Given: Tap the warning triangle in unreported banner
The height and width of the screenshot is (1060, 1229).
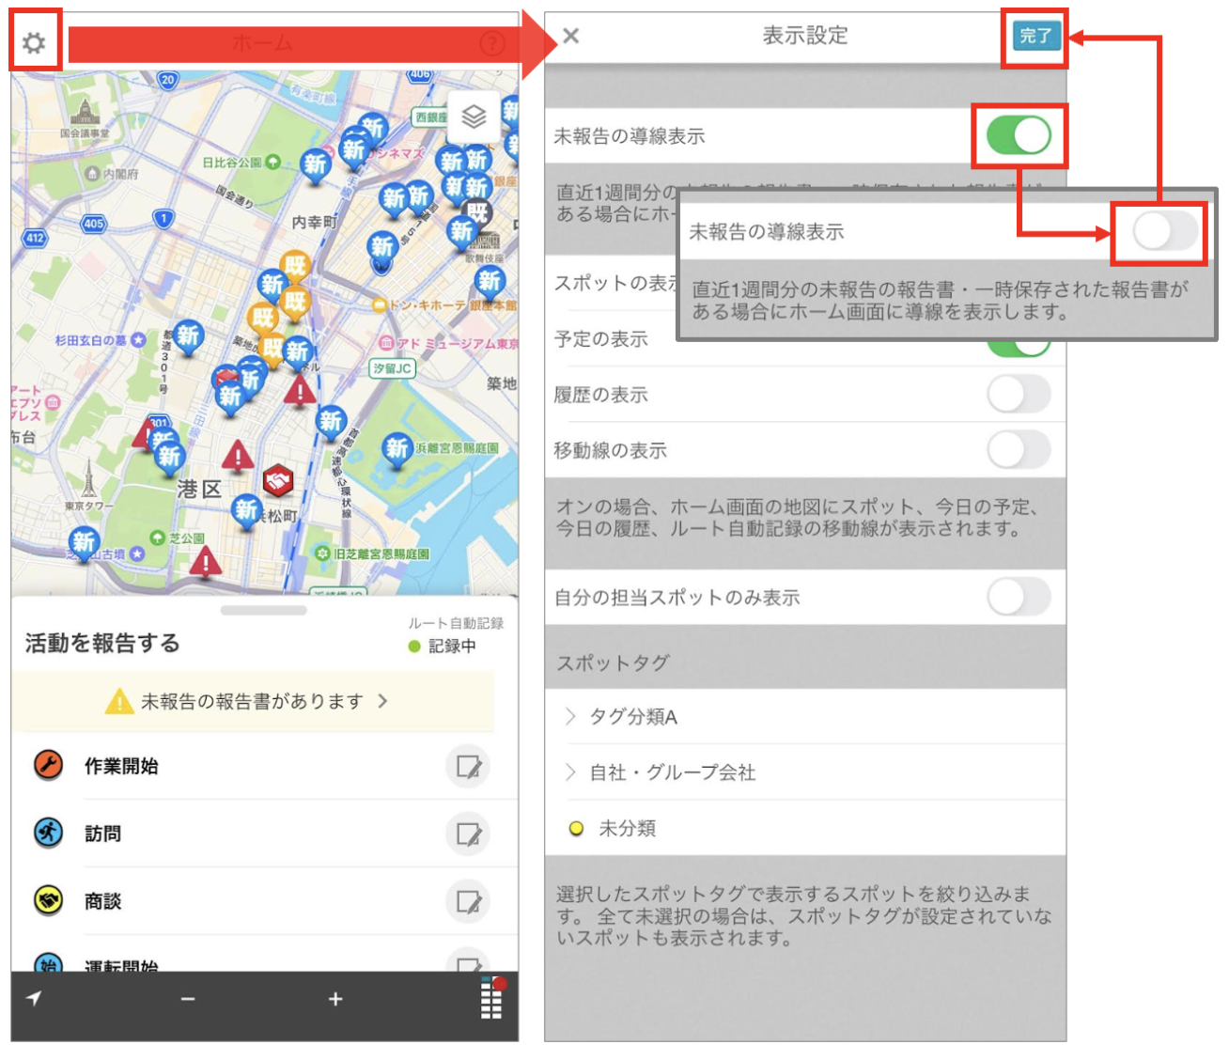Looking at the screenshot, I should [x=119, y=701].
